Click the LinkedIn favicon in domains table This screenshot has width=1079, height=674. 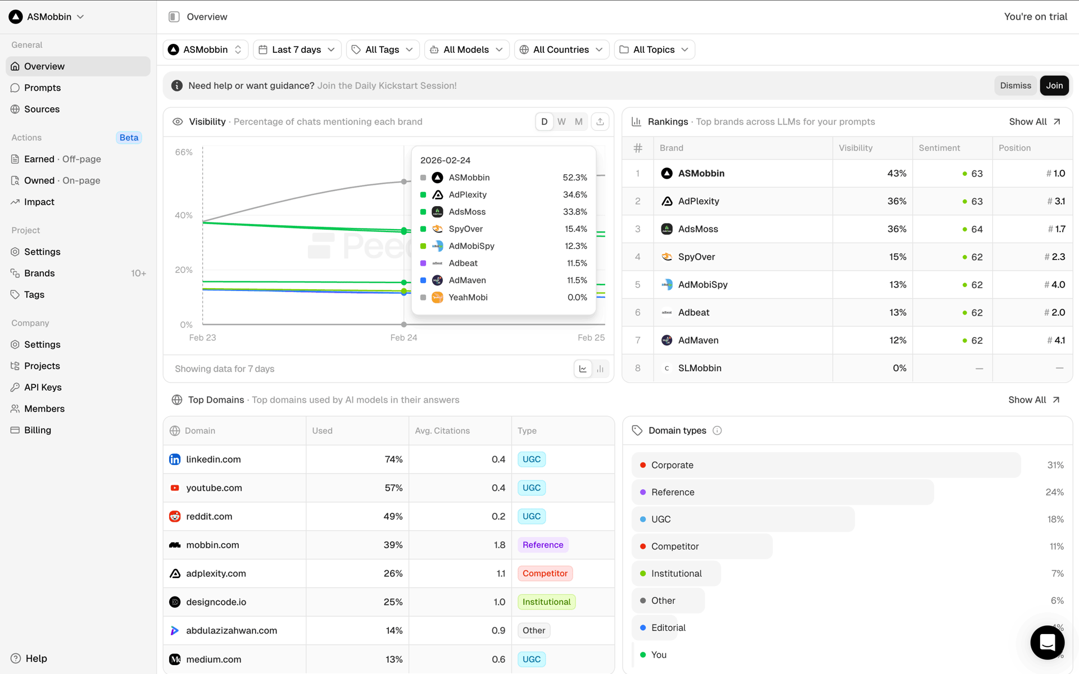click(x=175, y=459)
